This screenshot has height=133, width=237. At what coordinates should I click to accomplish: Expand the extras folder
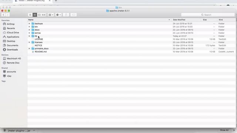point(29,33)
